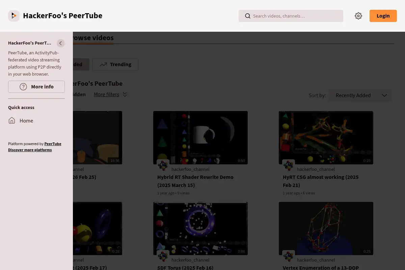
Task: Collapse the sidebar with the chevron button
Action: pos(61,43)
